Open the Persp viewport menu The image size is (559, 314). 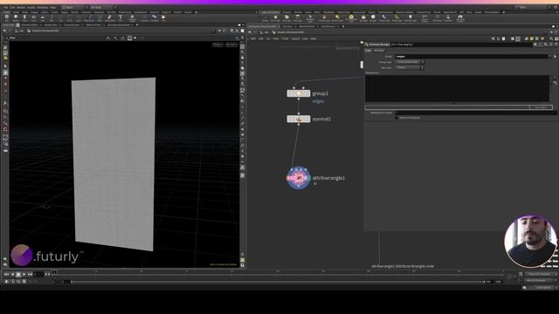pyautogui.click(x=217, y=44)
